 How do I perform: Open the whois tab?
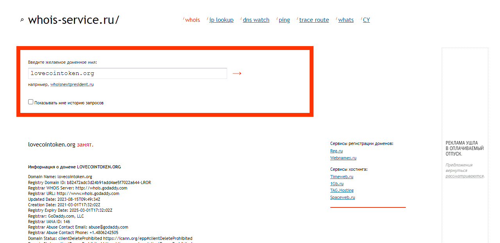(192, 20)
